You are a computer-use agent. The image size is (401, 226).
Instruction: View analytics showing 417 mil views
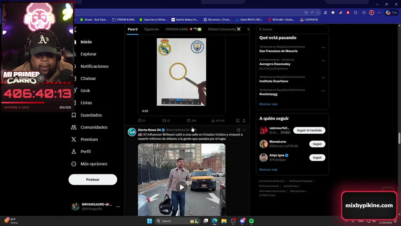(218, 121)
